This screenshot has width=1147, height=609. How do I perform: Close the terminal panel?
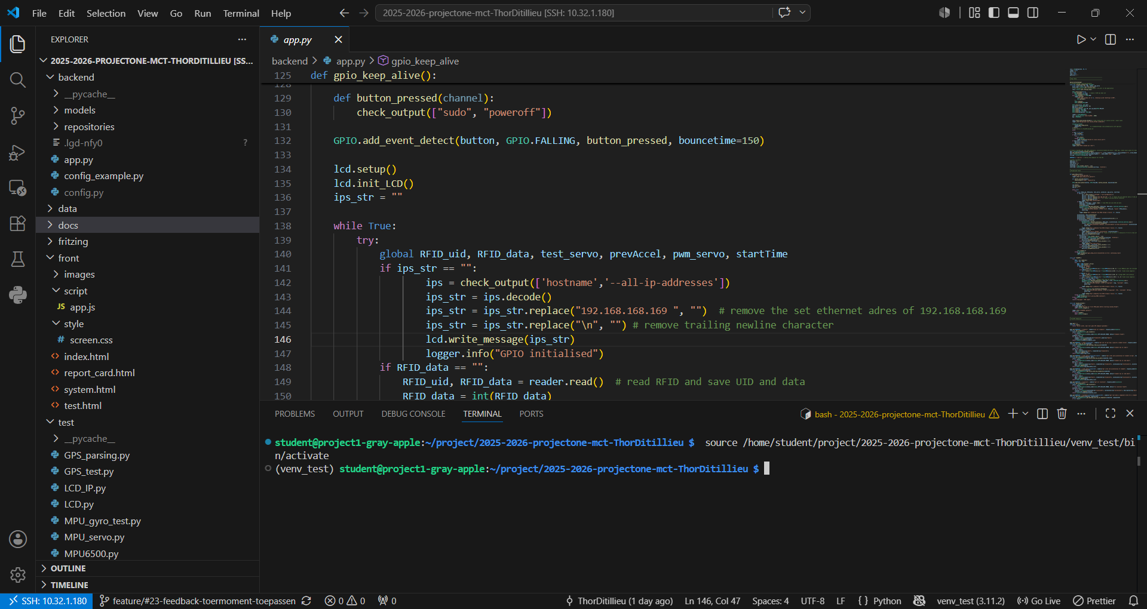tap(1130, 414)
